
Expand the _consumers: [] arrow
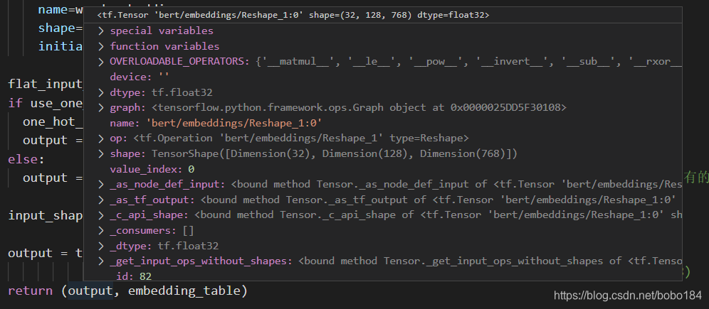[x=101, y=231]
